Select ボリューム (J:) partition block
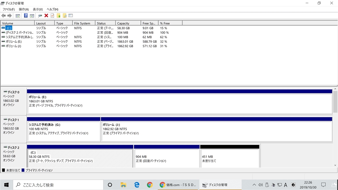The width and height of the screenshot is (338, 190). click(x=217, y=129)
